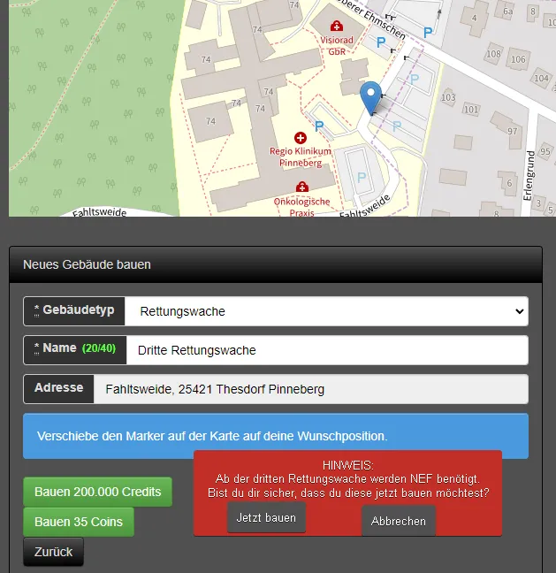Open the Gebäudetyp dropdown showing Rettungswache
Screen dimensions: 556x573
point(325,311)
